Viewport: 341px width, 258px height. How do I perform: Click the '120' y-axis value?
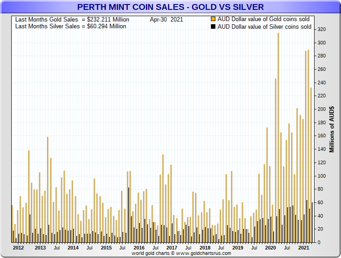click(322, 162)
